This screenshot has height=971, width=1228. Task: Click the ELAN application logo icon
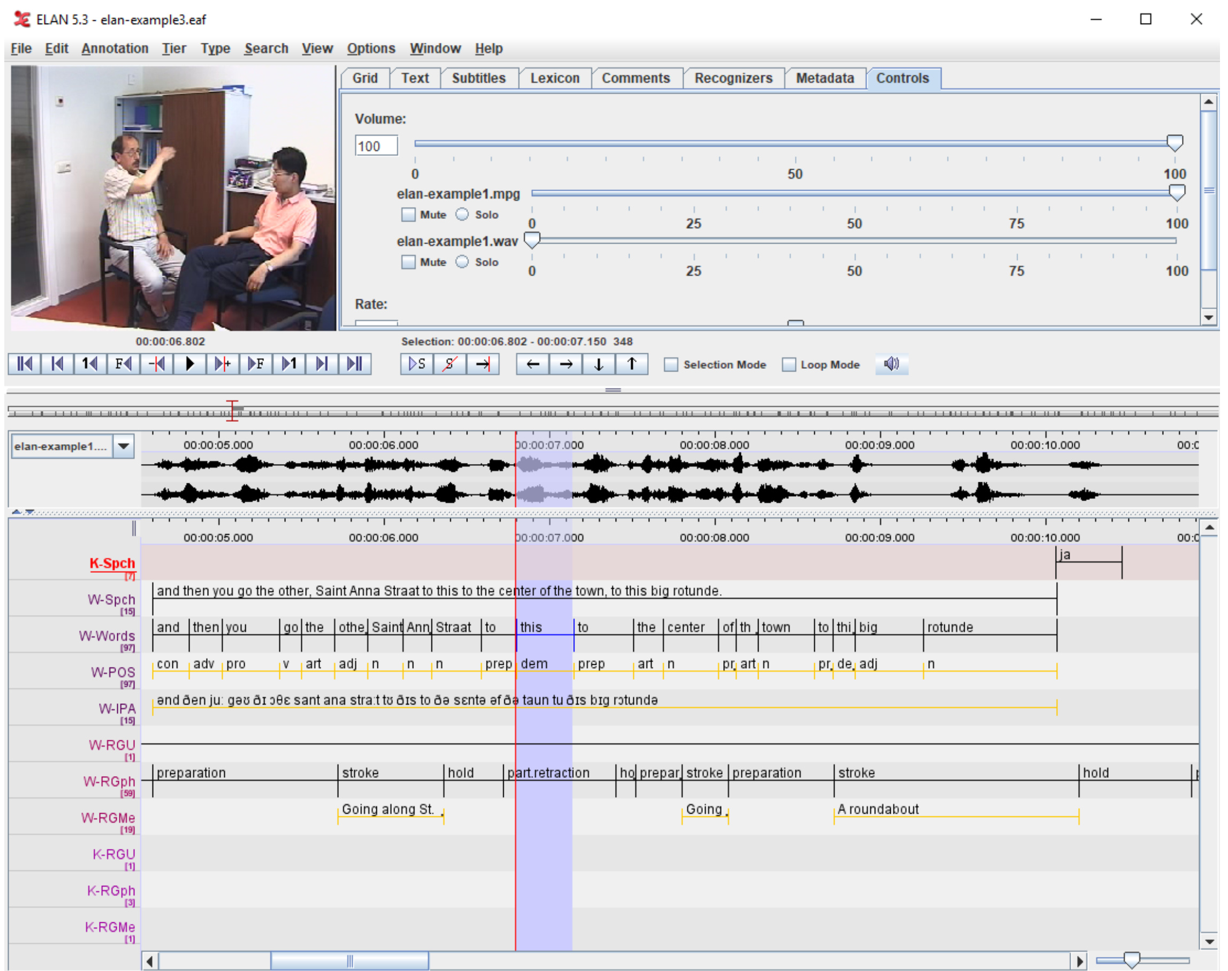pos(21,19)
